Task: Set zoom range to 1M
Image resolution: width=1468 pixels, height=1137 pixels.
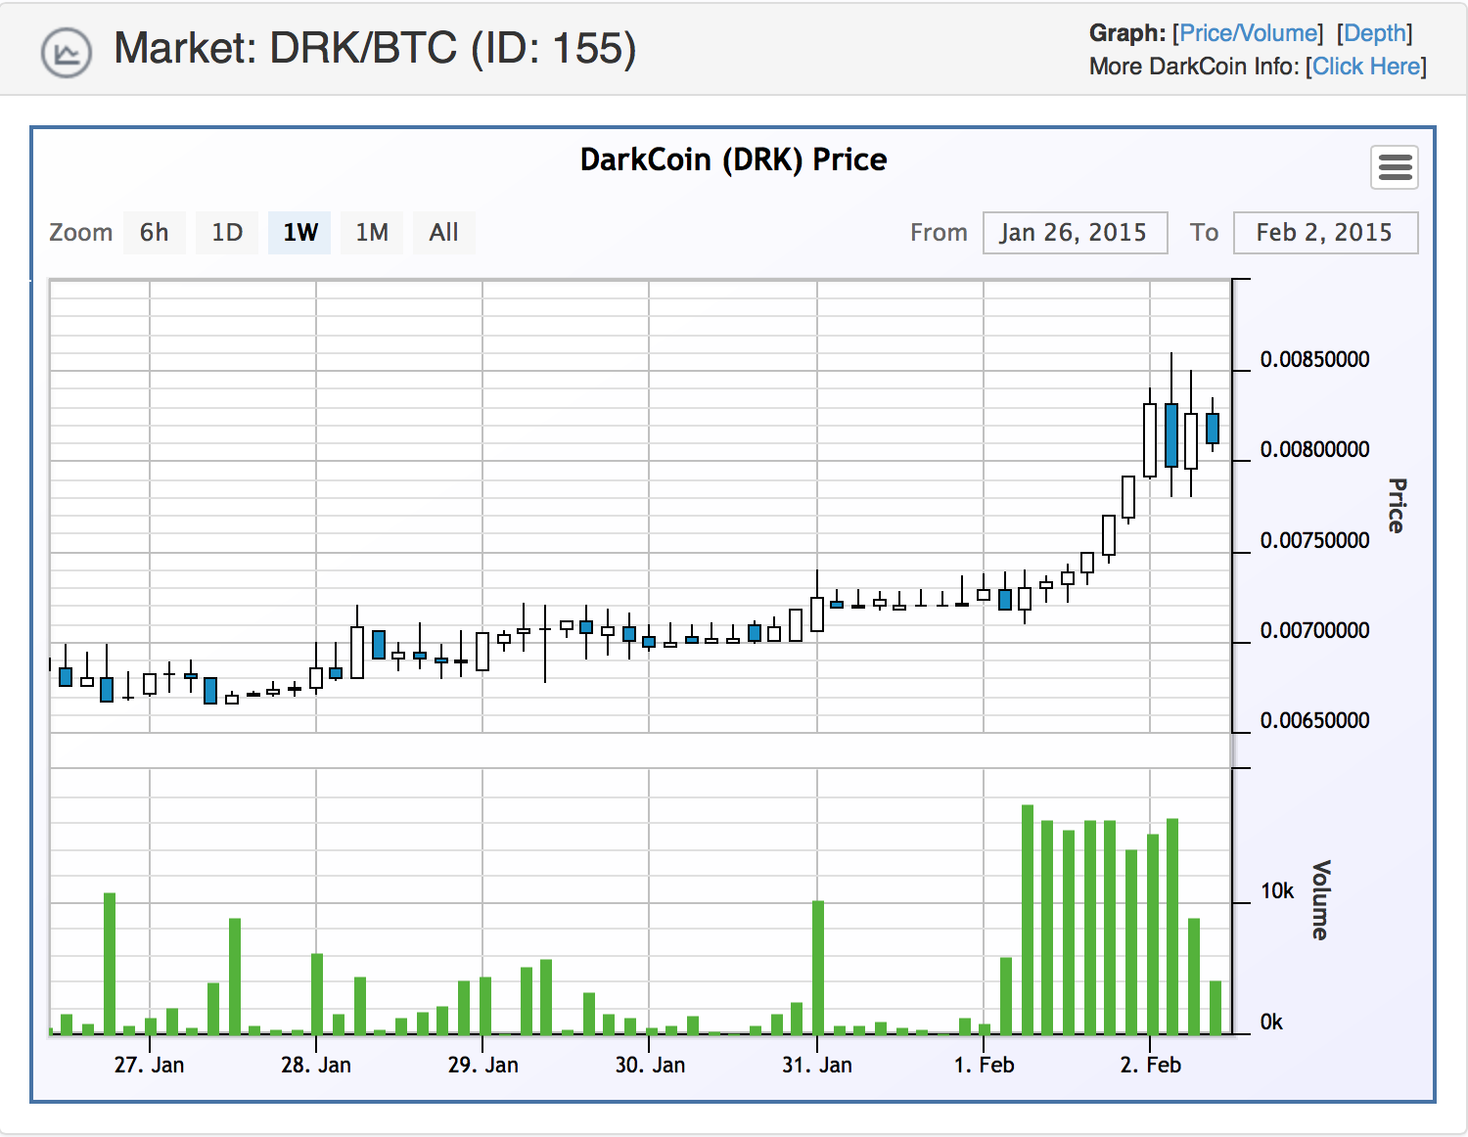Action: 372,233
